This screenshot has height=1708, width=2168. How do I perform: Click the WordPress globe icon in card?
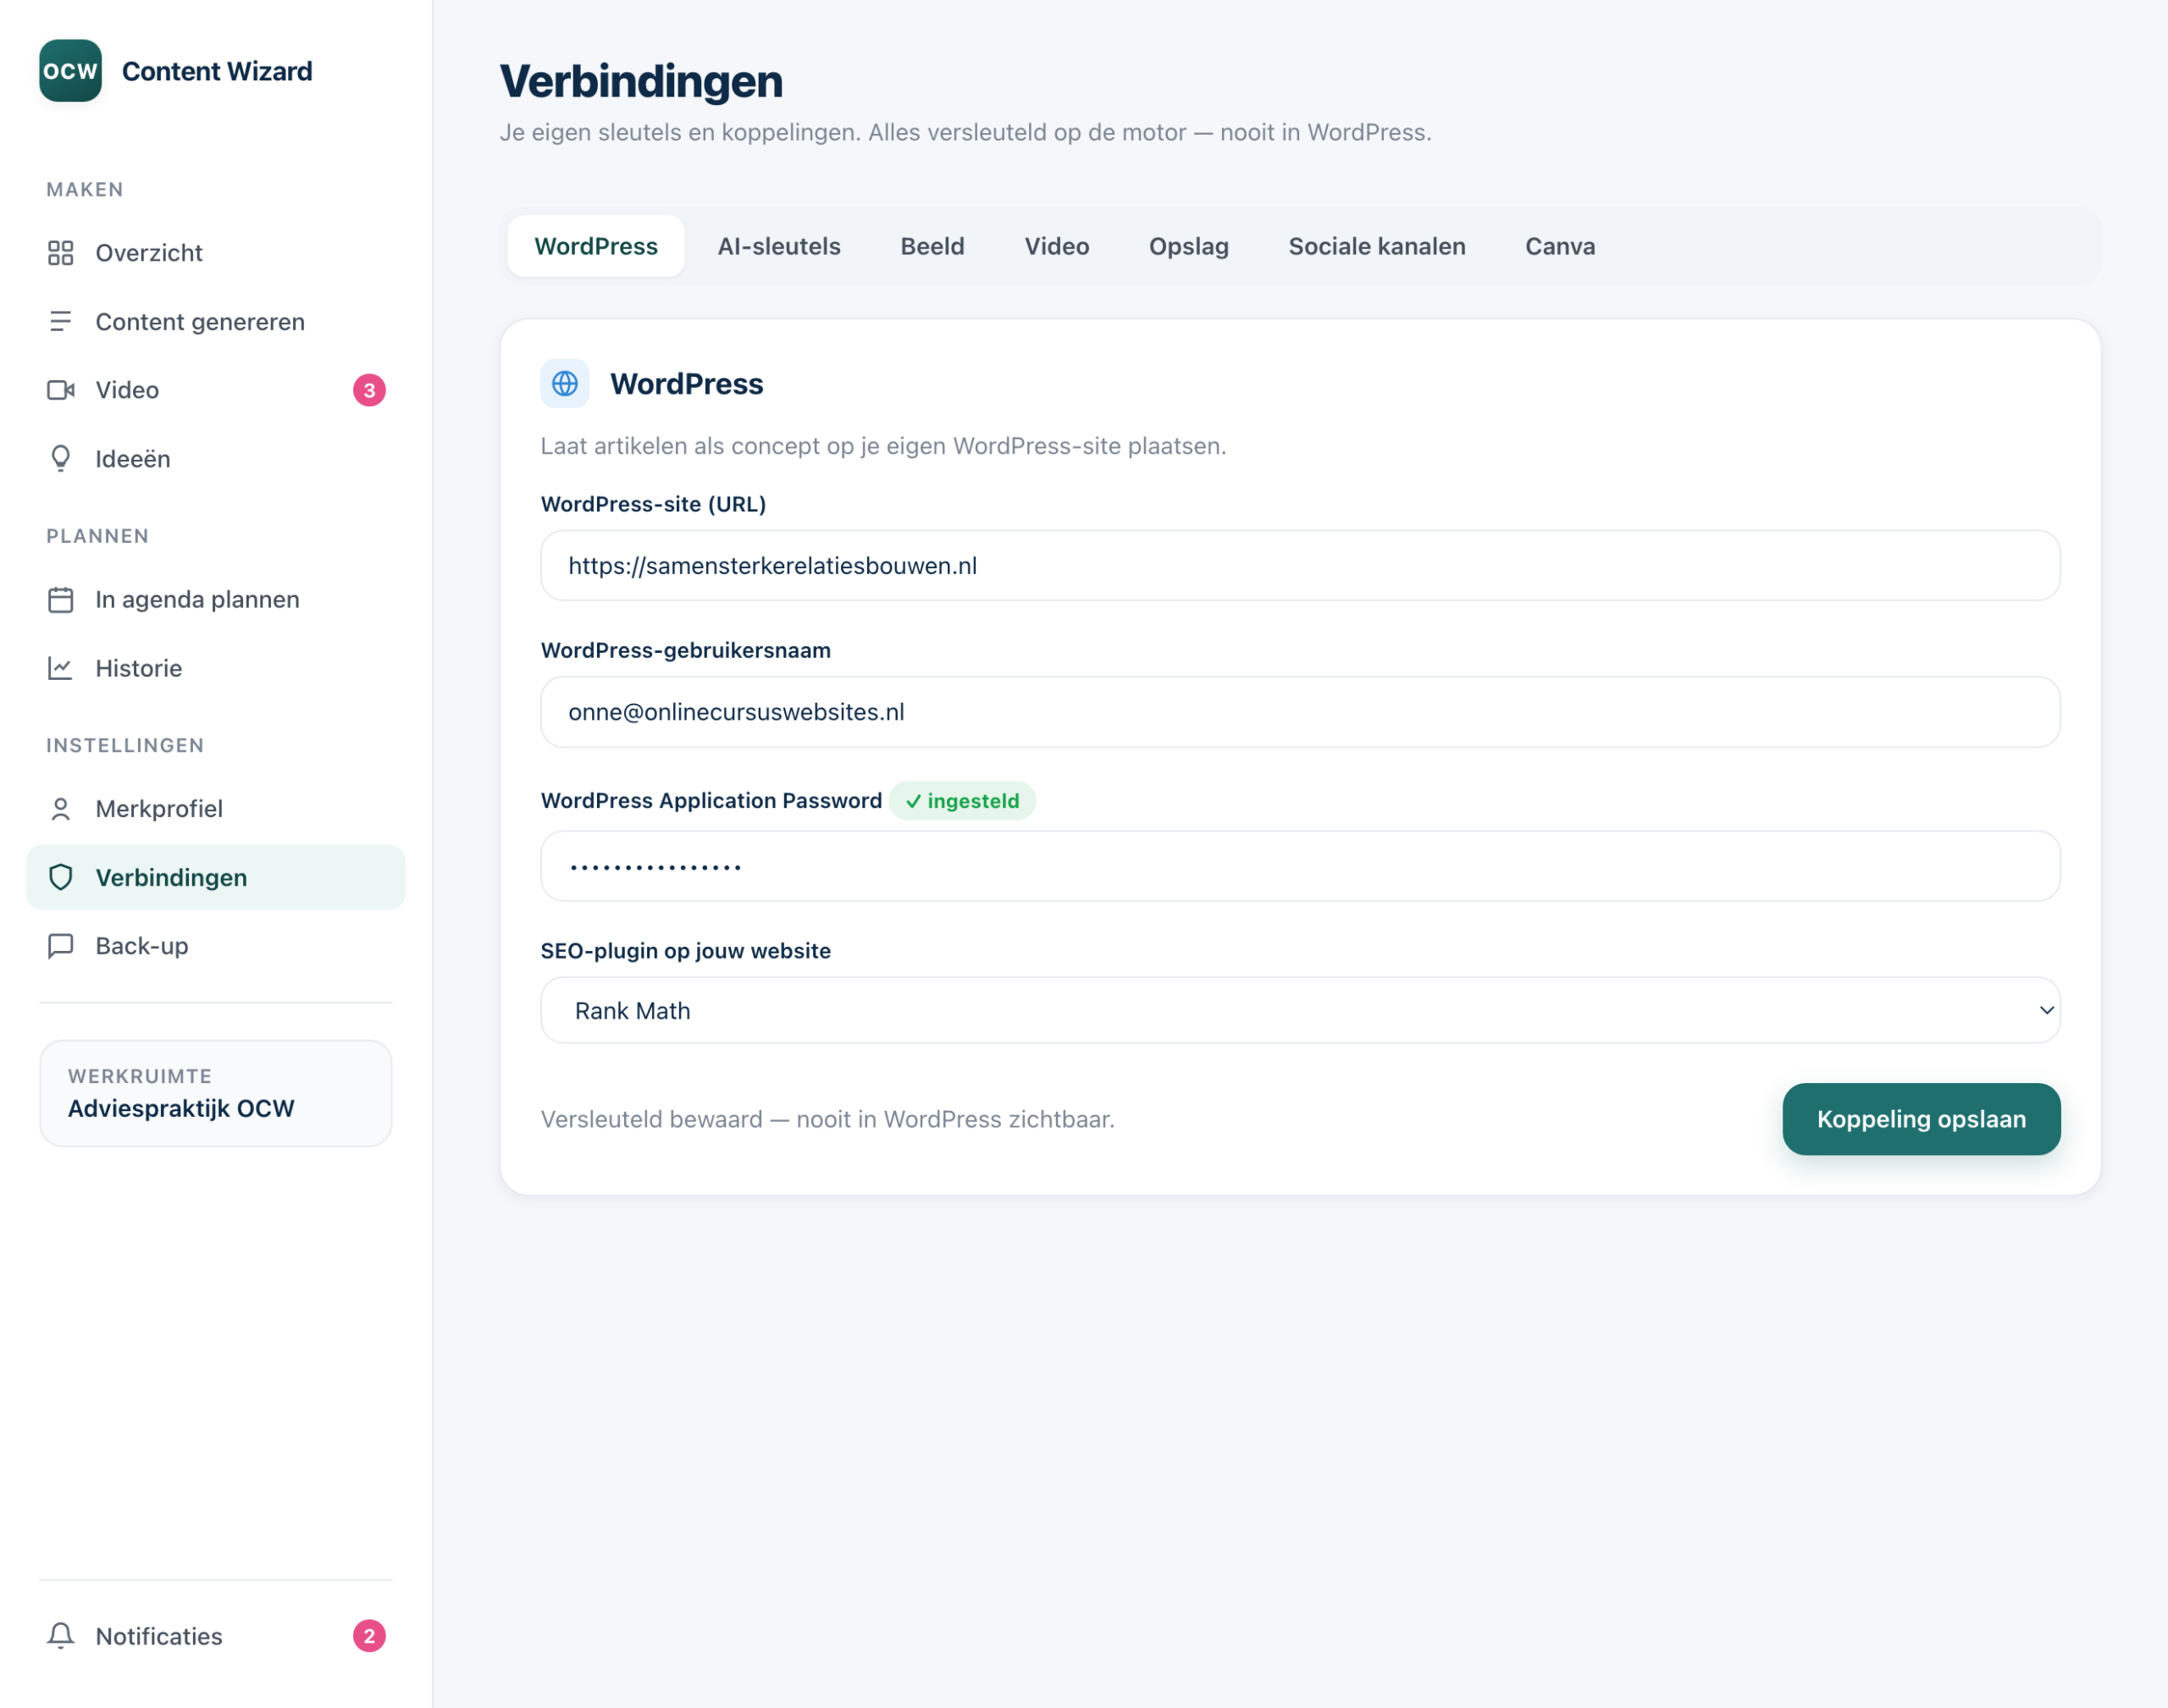pos(565,383)
